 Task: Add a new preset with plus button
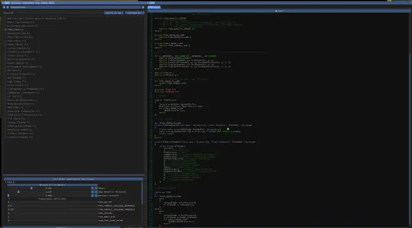coord(143,7)
